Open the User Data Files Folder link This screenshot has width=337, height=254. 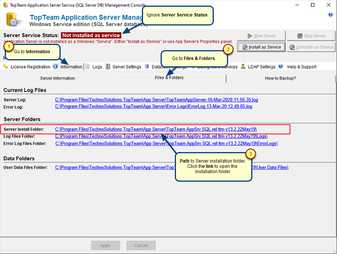tap(172, 167)
